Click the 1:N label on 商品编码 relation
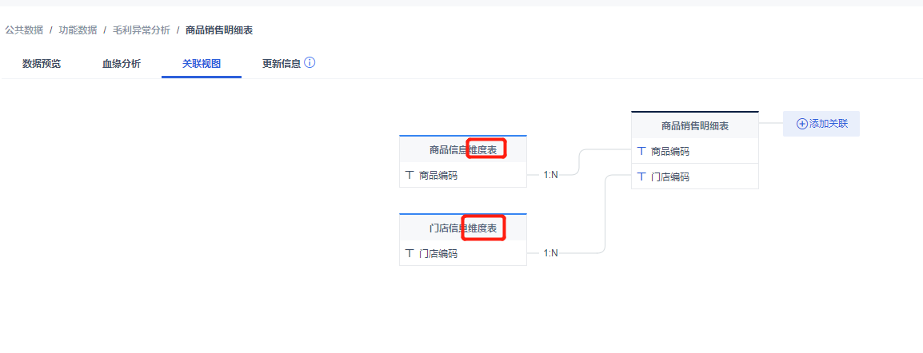The height and width of the screenshot is (353, 923). 551,175
